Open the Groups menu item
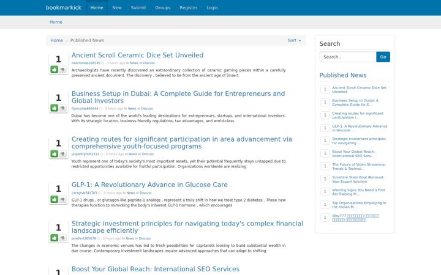This screenshot has height=275, width=441. pos(163,7)
